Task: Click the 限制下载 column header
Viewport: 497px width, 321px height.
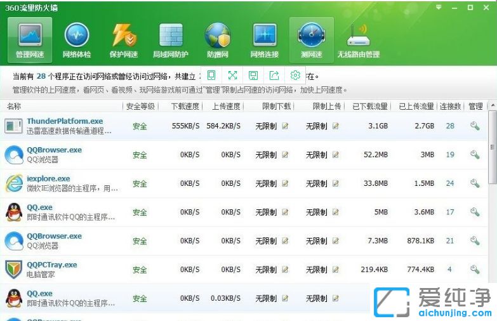Action: tap(277, 107)
